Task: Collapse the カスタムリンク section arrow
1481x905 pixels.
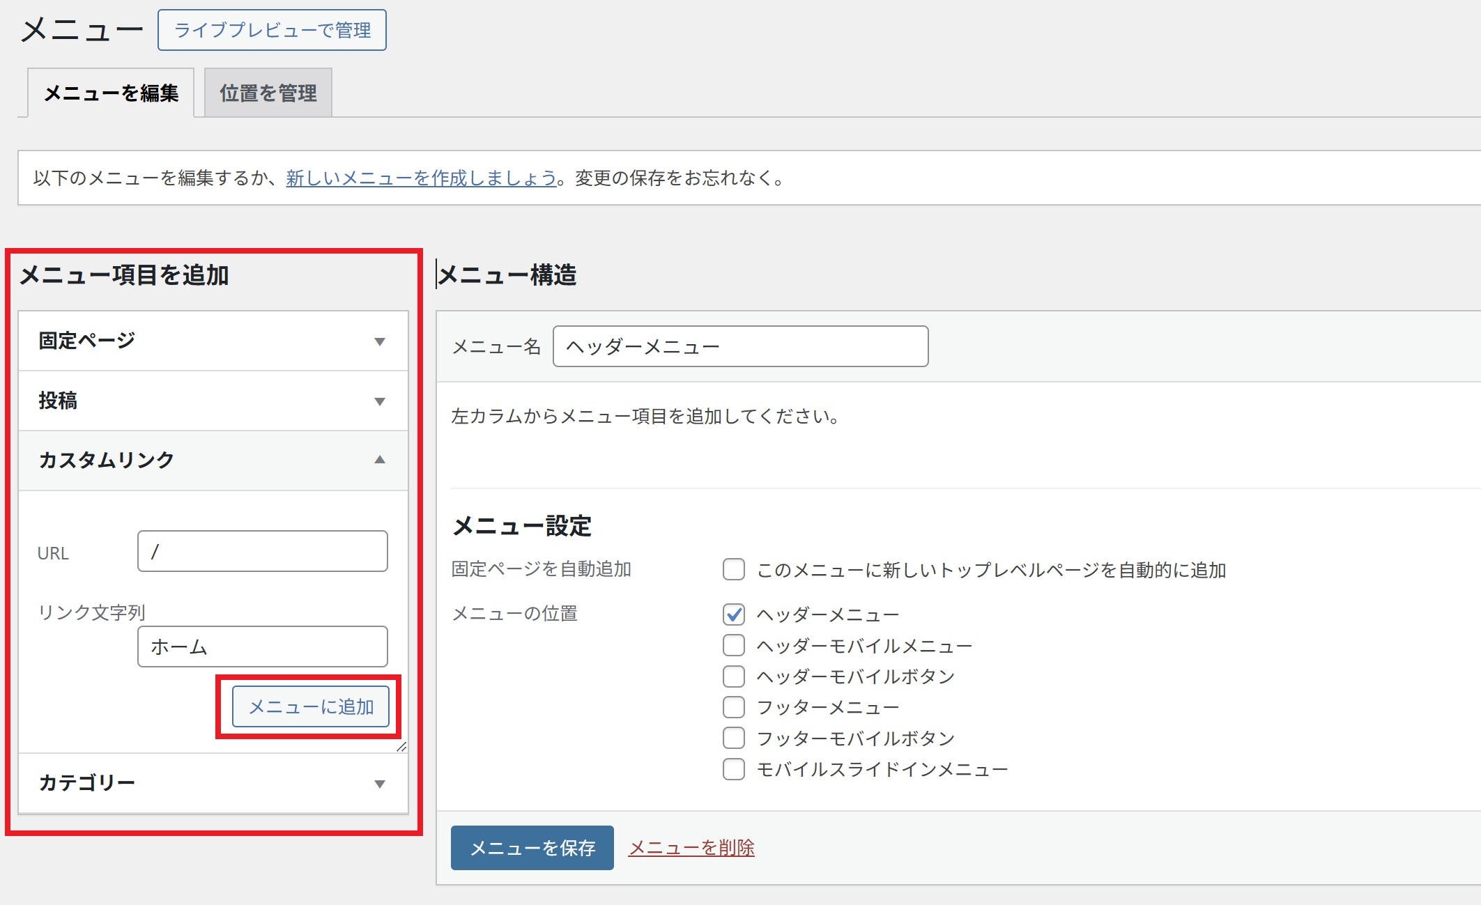Action: tap(379, 460)
